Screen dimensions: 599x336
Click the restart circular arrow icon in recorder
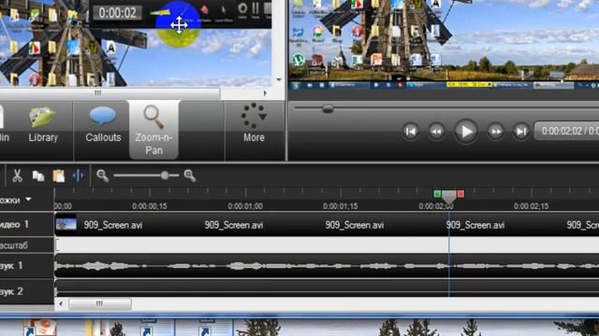(242, 8)
